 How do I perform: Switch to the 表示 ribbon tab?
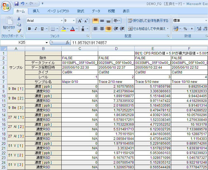126,11
